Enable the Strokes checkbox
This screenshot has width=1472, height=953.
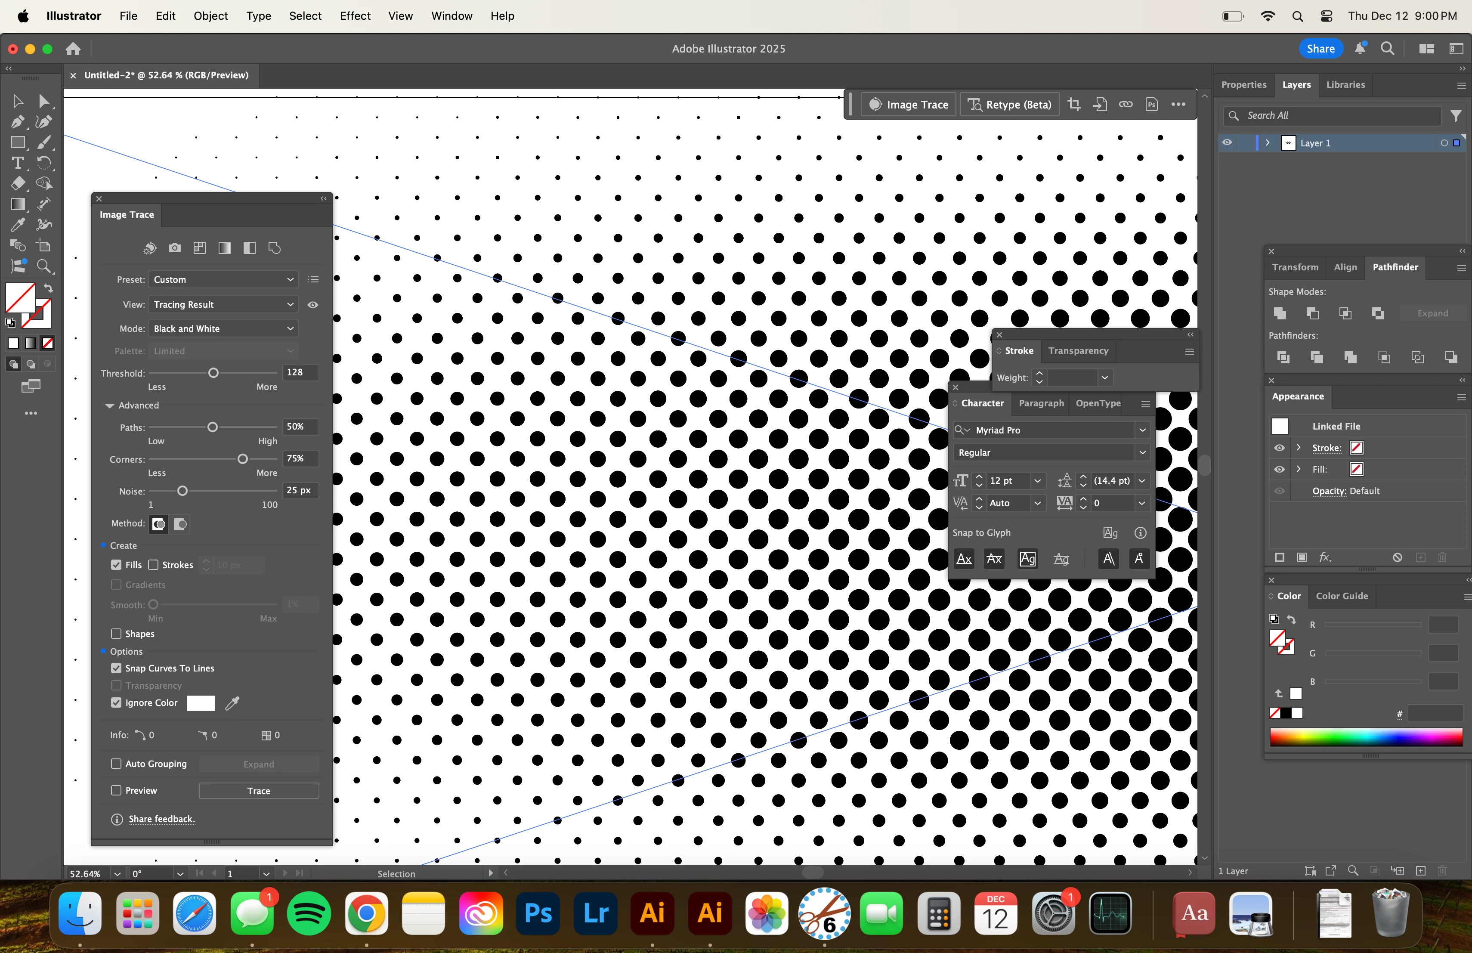153,565
